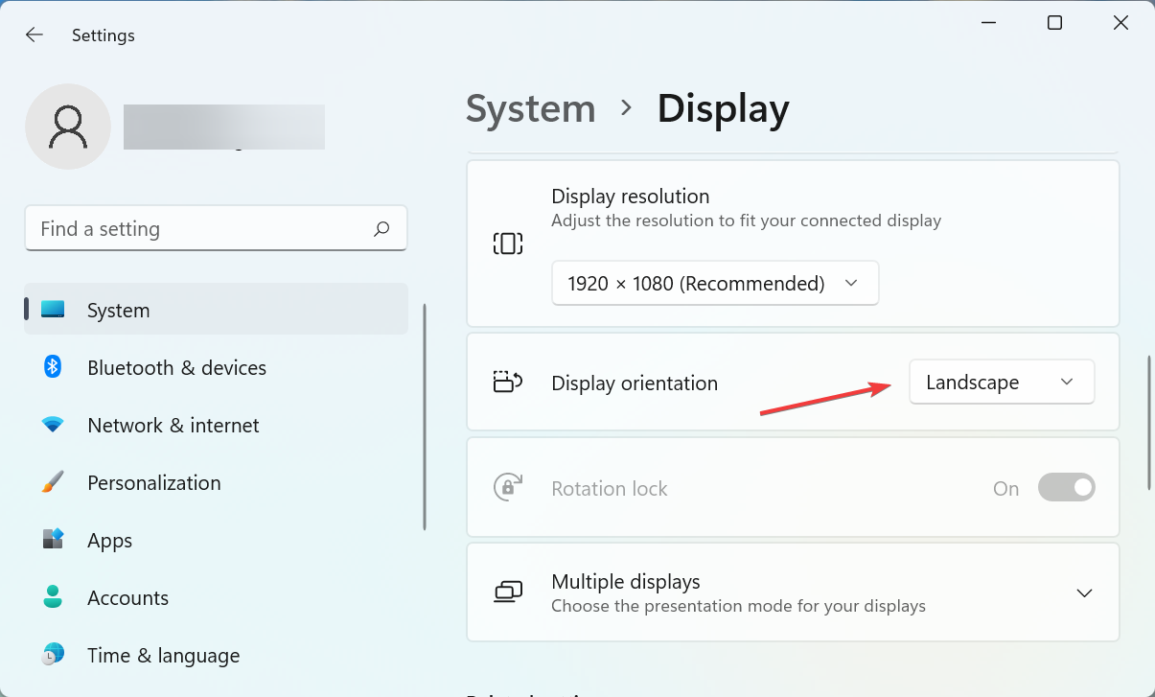This screenshot has height=697, width=1155.
Task: Click the Multiple displays icon
Action: coord(507,592)
